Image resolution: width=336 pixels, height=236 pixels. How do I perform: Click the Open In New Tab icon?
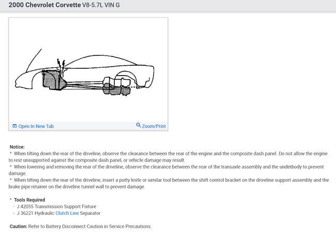point(14,126)
